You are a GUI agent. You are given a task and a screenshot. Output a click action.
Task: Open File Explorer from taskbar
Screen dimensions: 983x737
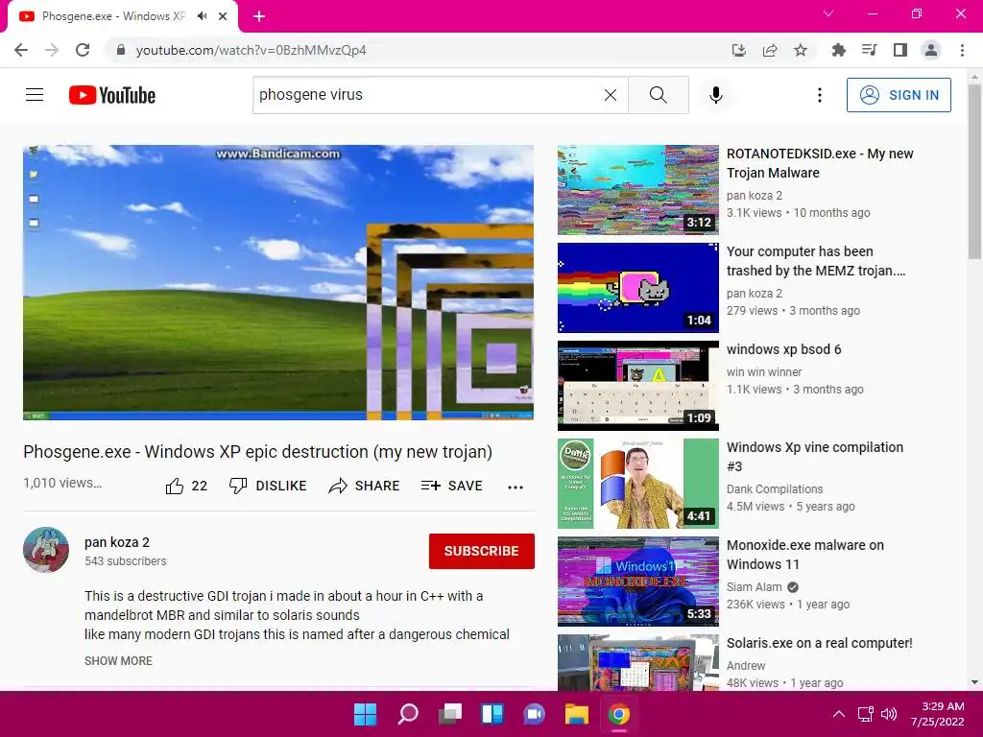tap(576, 714)
